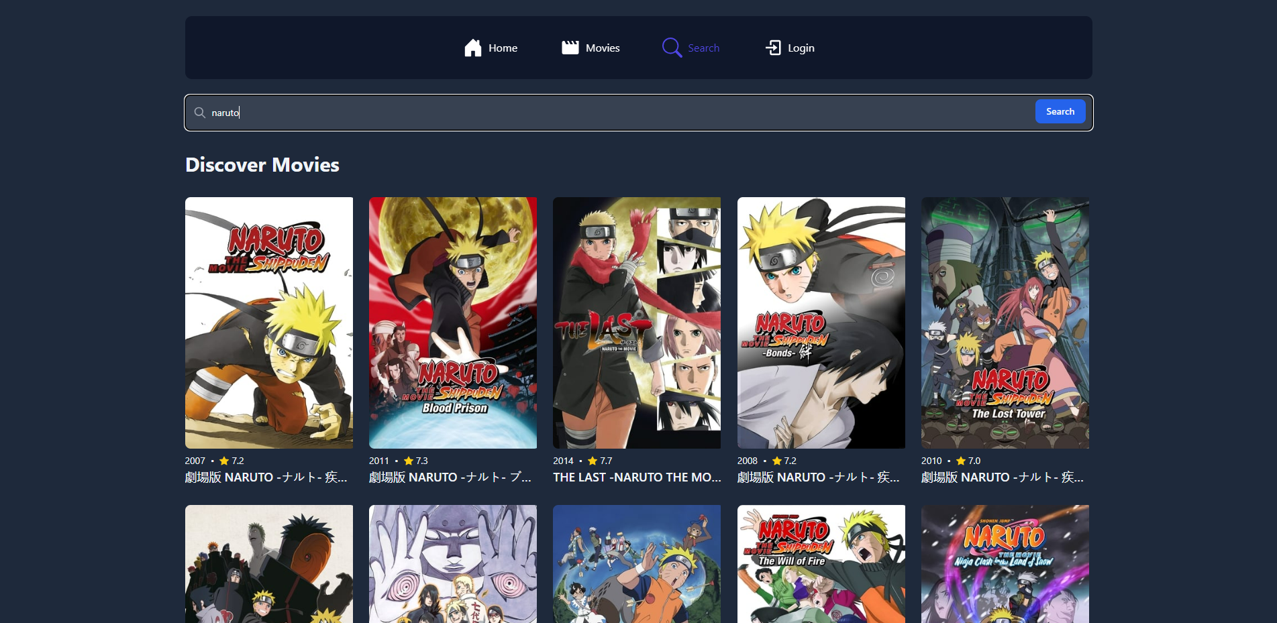1277x623 pixels.
Task: Open the Naruto Shippuden Bonds poster
Action: coord(821,323)
